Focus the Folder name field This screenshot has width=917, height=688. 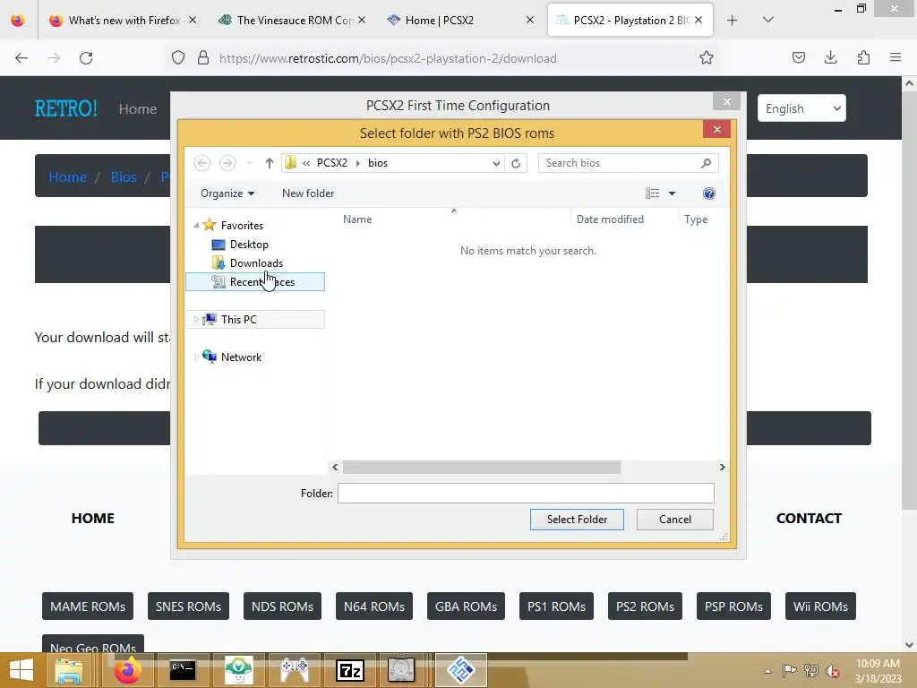click(526, 494)
